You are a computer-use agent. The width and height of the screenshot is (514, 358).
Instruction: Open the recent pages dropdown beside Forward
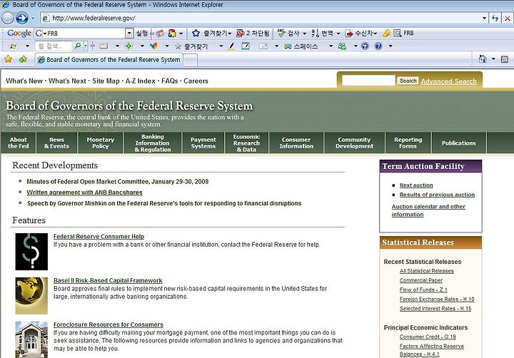32,18
